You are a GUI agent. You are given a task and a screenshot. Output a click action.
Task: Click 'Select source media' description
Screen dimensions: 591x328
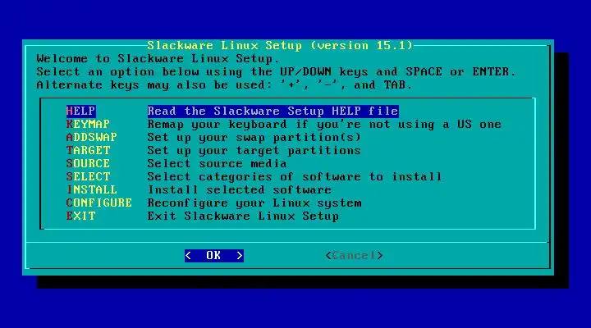[217, 163]
